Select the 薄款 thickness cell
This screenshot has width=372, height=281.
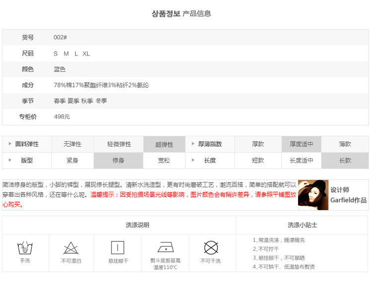[345, 144]
